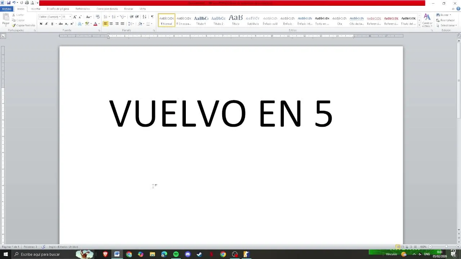Decrease paragraph indent
The image size is (461, 259).
[x=131, y=17]
